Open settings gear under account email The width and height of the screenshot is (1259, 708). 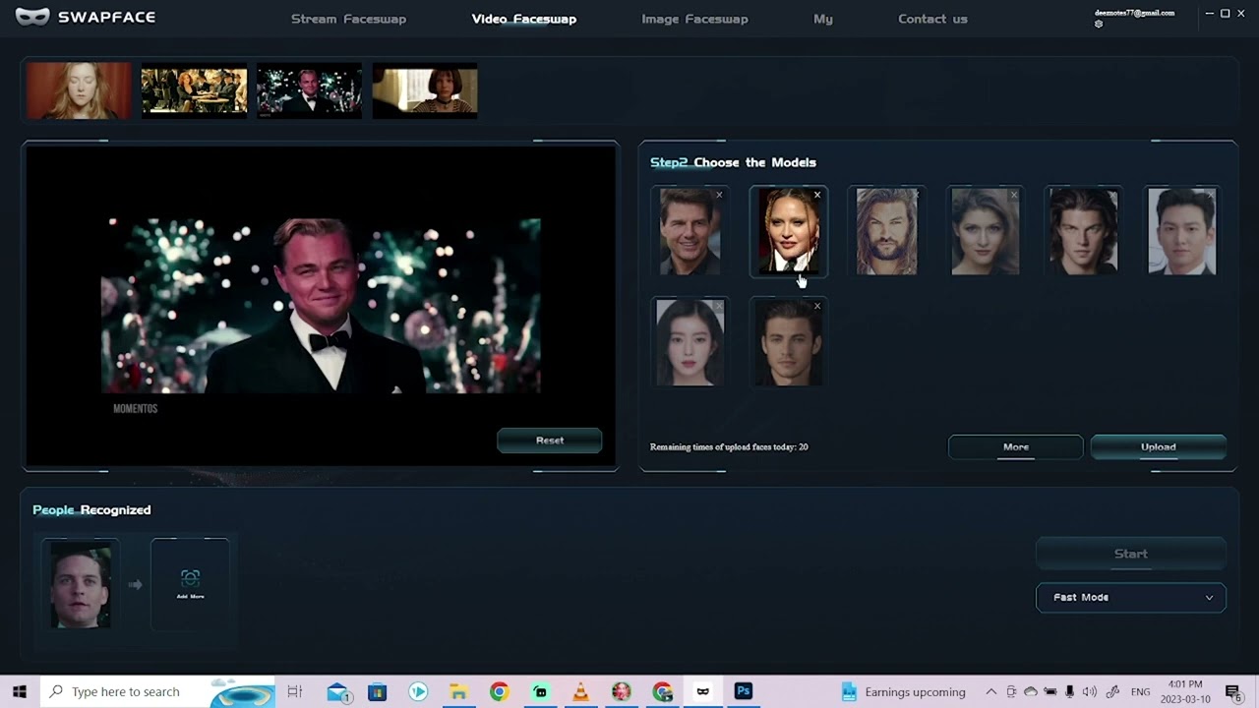tap(1099, 25)
